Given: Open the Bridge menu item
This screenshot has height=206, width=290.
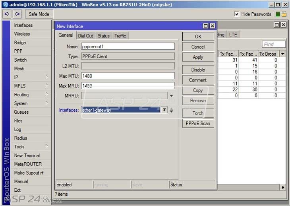Looking at the screenshot, I should click(x=20, y=43).
